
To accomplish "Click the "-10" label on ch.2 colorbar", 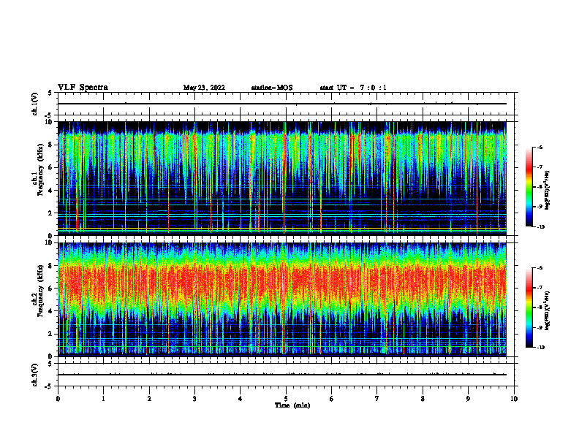I will [540, 348].
